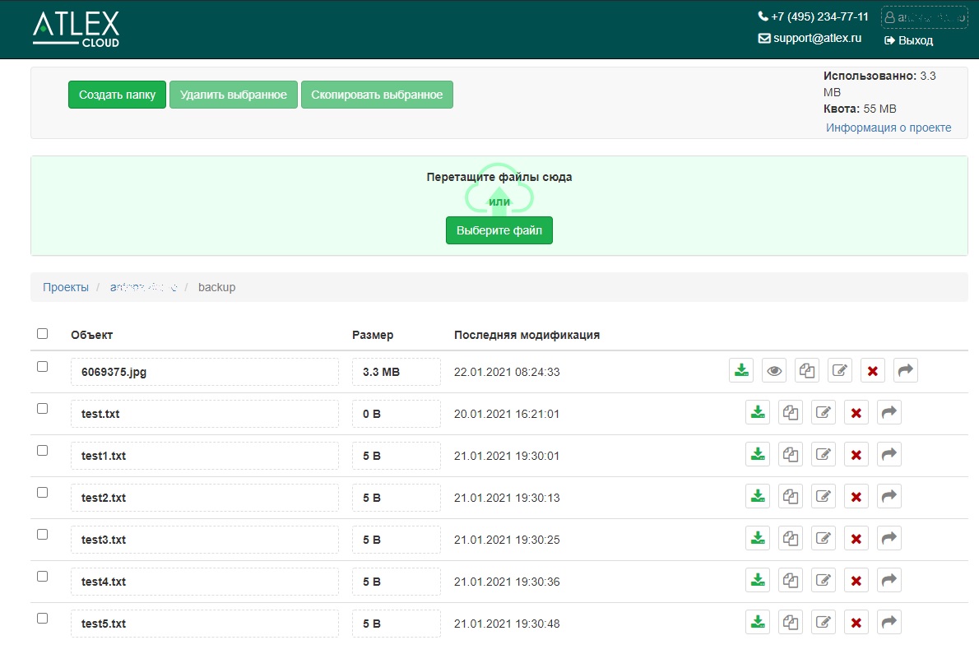
Task: Copy the 6069375.jpg file
Action: [x=807, y=371]
